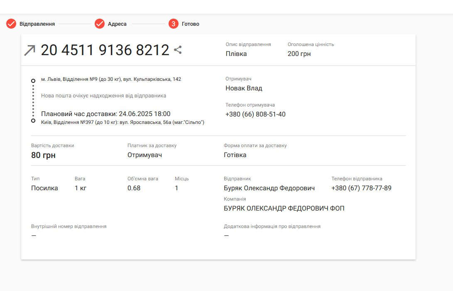Click recipient name Новак Влад
This screenshot has width=453, height=291.
[x=244, y=88]
